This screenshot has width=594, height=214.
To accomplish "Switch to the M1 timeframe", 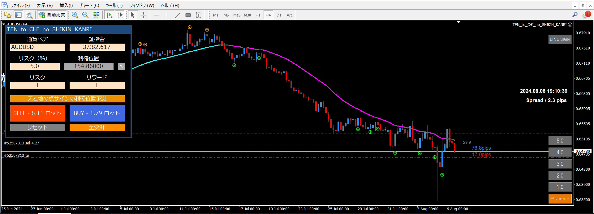I will click(x=216, y=15).
